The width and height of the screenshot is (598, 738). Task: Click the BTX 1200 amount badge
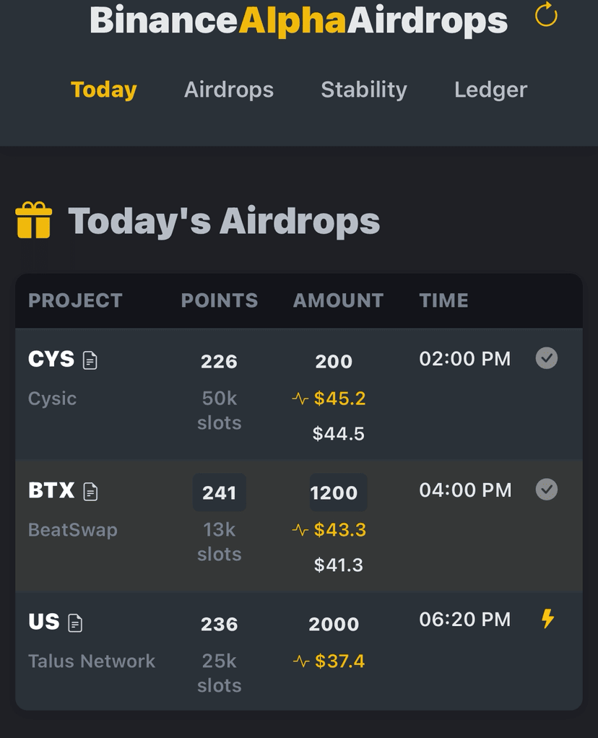tap(338, 492)
